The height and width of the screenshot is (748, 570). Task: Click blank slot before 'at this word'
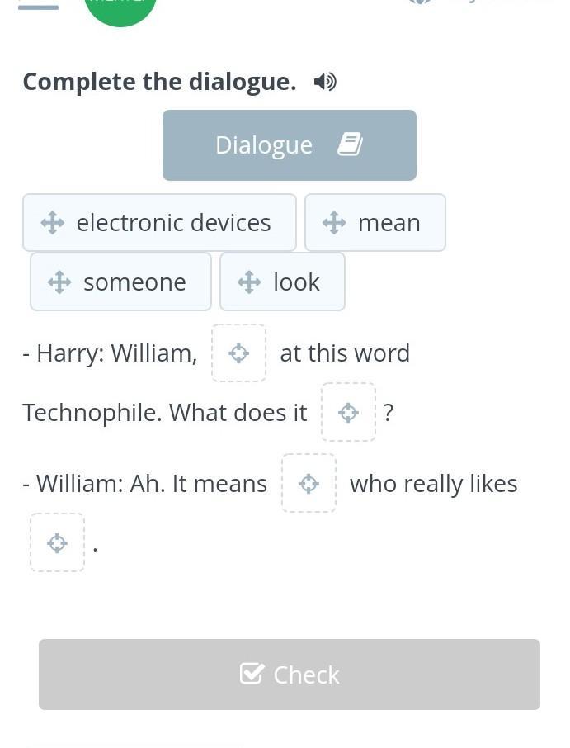click(x=239, y=353)
